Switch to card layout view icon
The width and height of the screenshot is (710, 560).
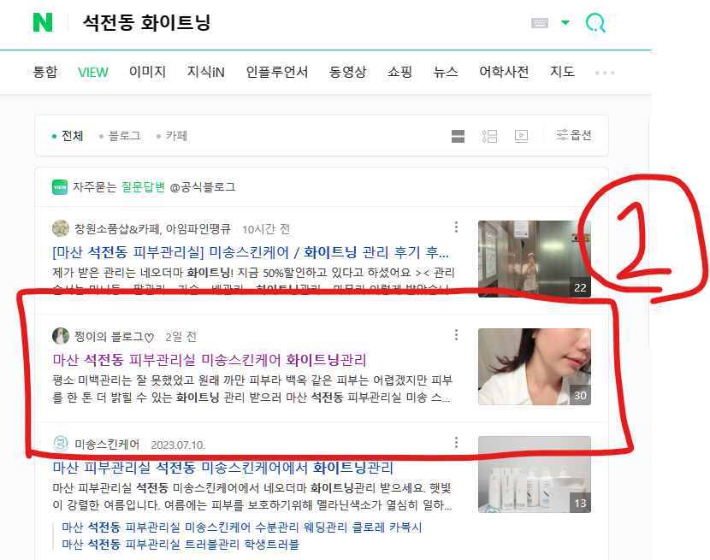(x=458, y=136)
